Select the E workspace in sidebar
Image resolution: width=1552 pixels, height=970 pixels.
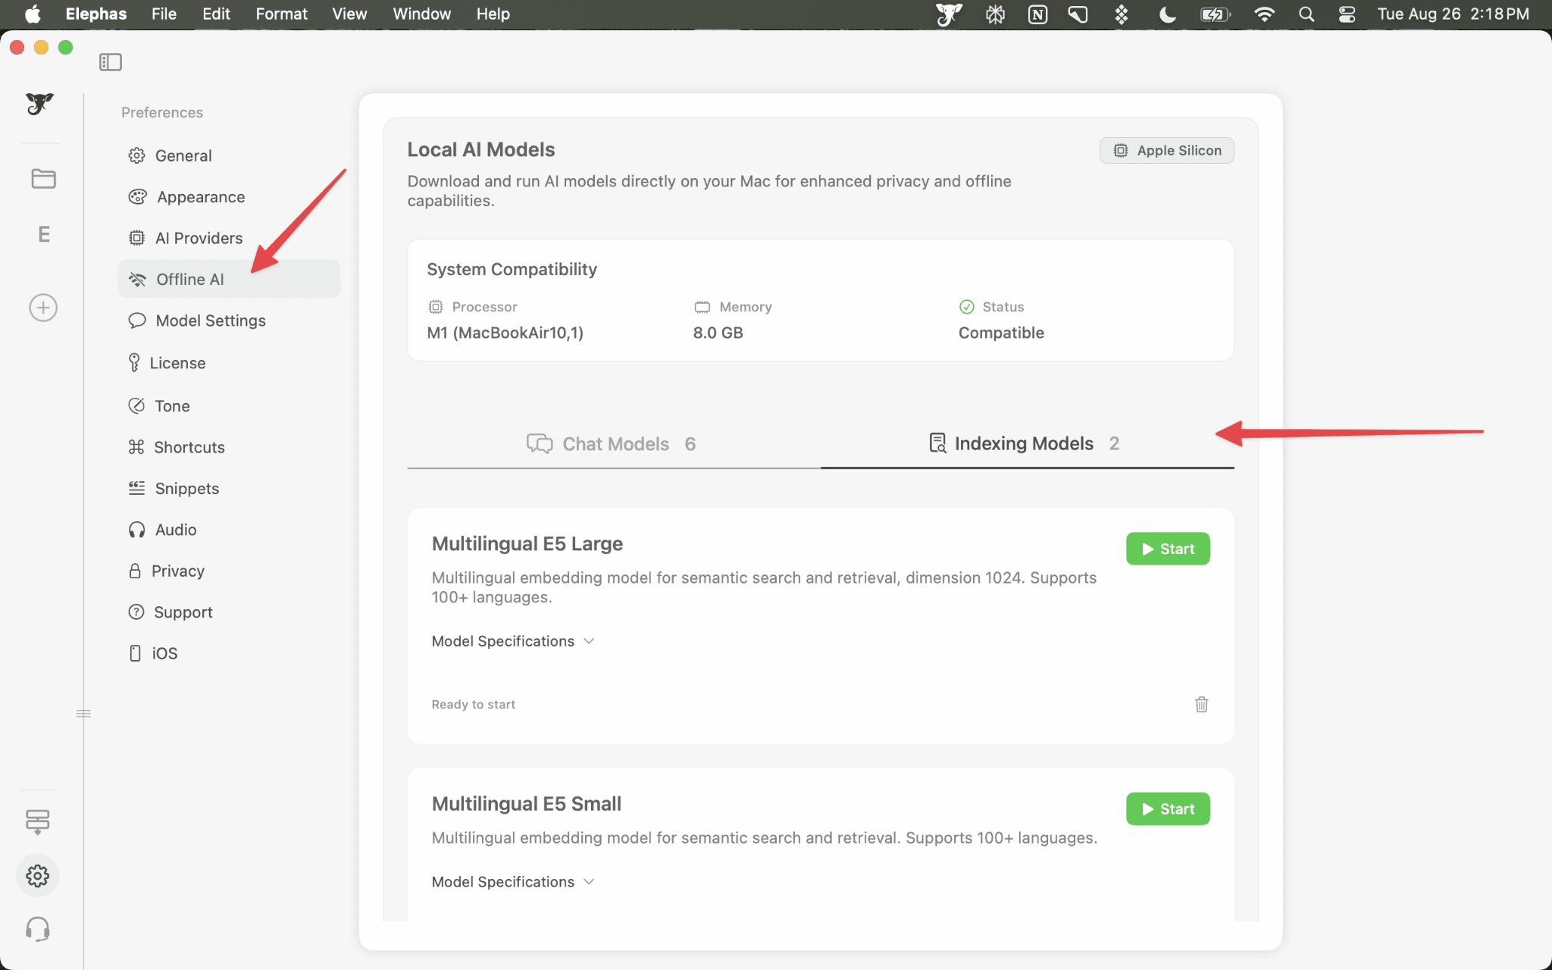[43, 234]
